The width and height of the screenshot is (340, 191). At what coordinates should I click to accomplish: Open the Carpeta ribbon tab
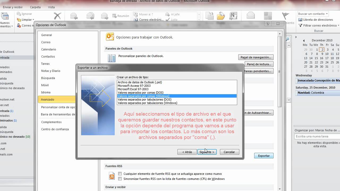point(35,7)
